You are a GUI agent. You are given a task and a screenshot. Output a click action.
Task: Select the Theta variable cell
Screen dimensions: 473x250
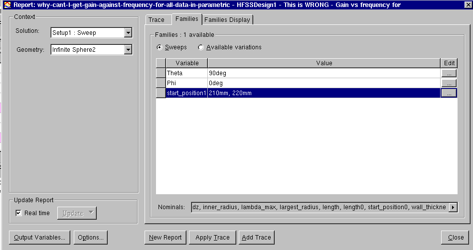point(186,73)
